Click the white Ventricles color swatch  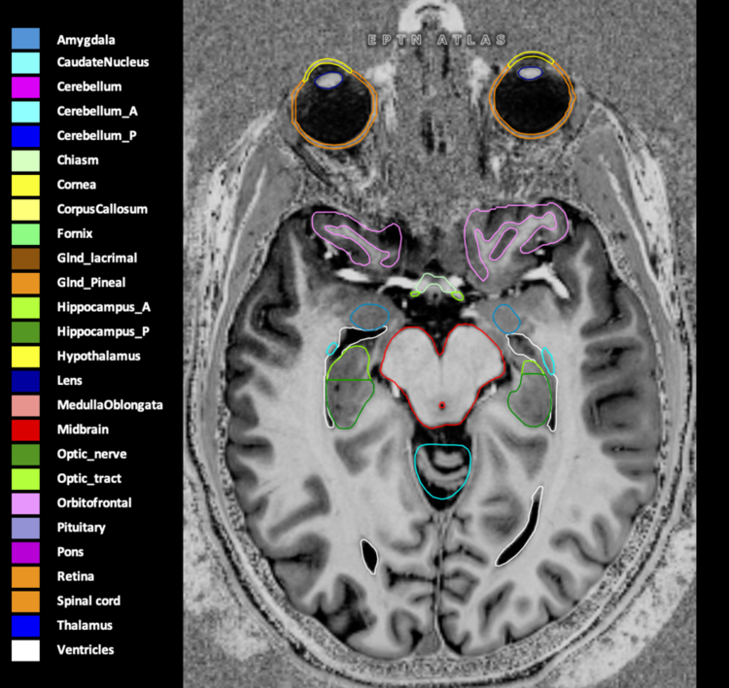25,650
